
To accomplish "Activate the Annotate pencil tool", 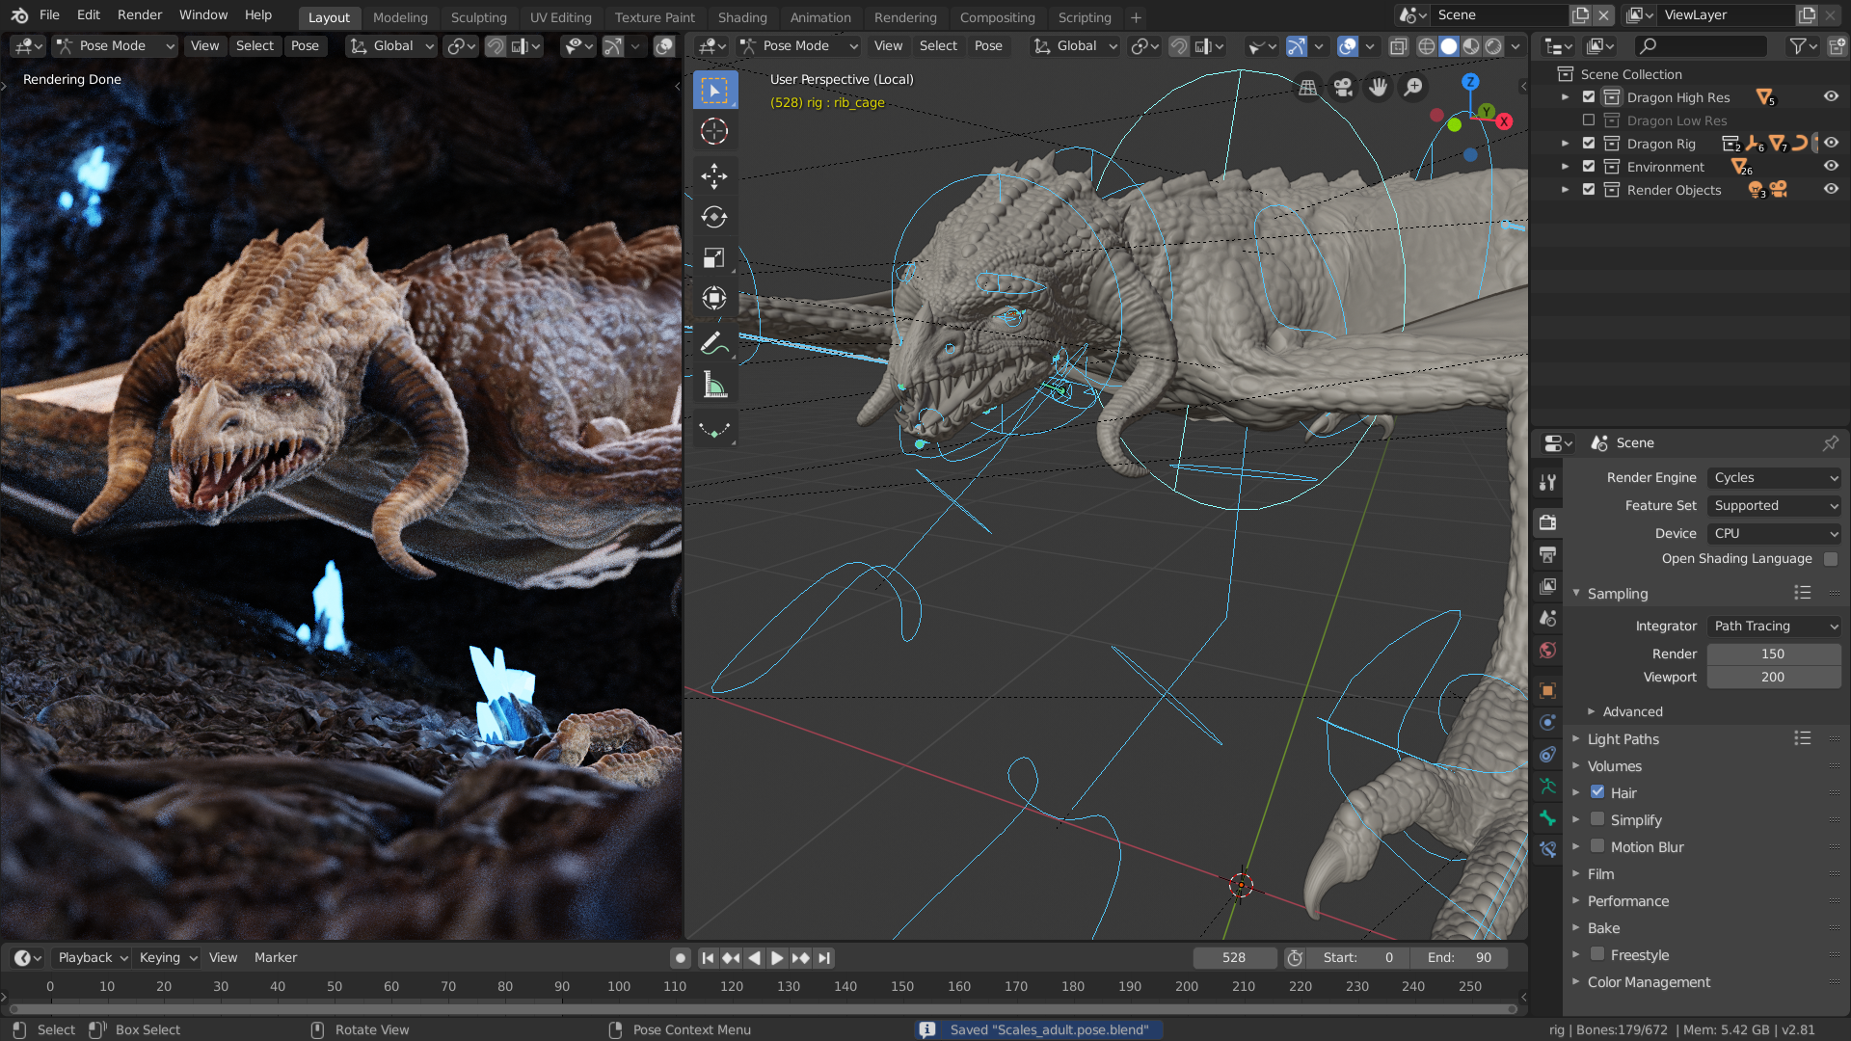I will 714,343.
